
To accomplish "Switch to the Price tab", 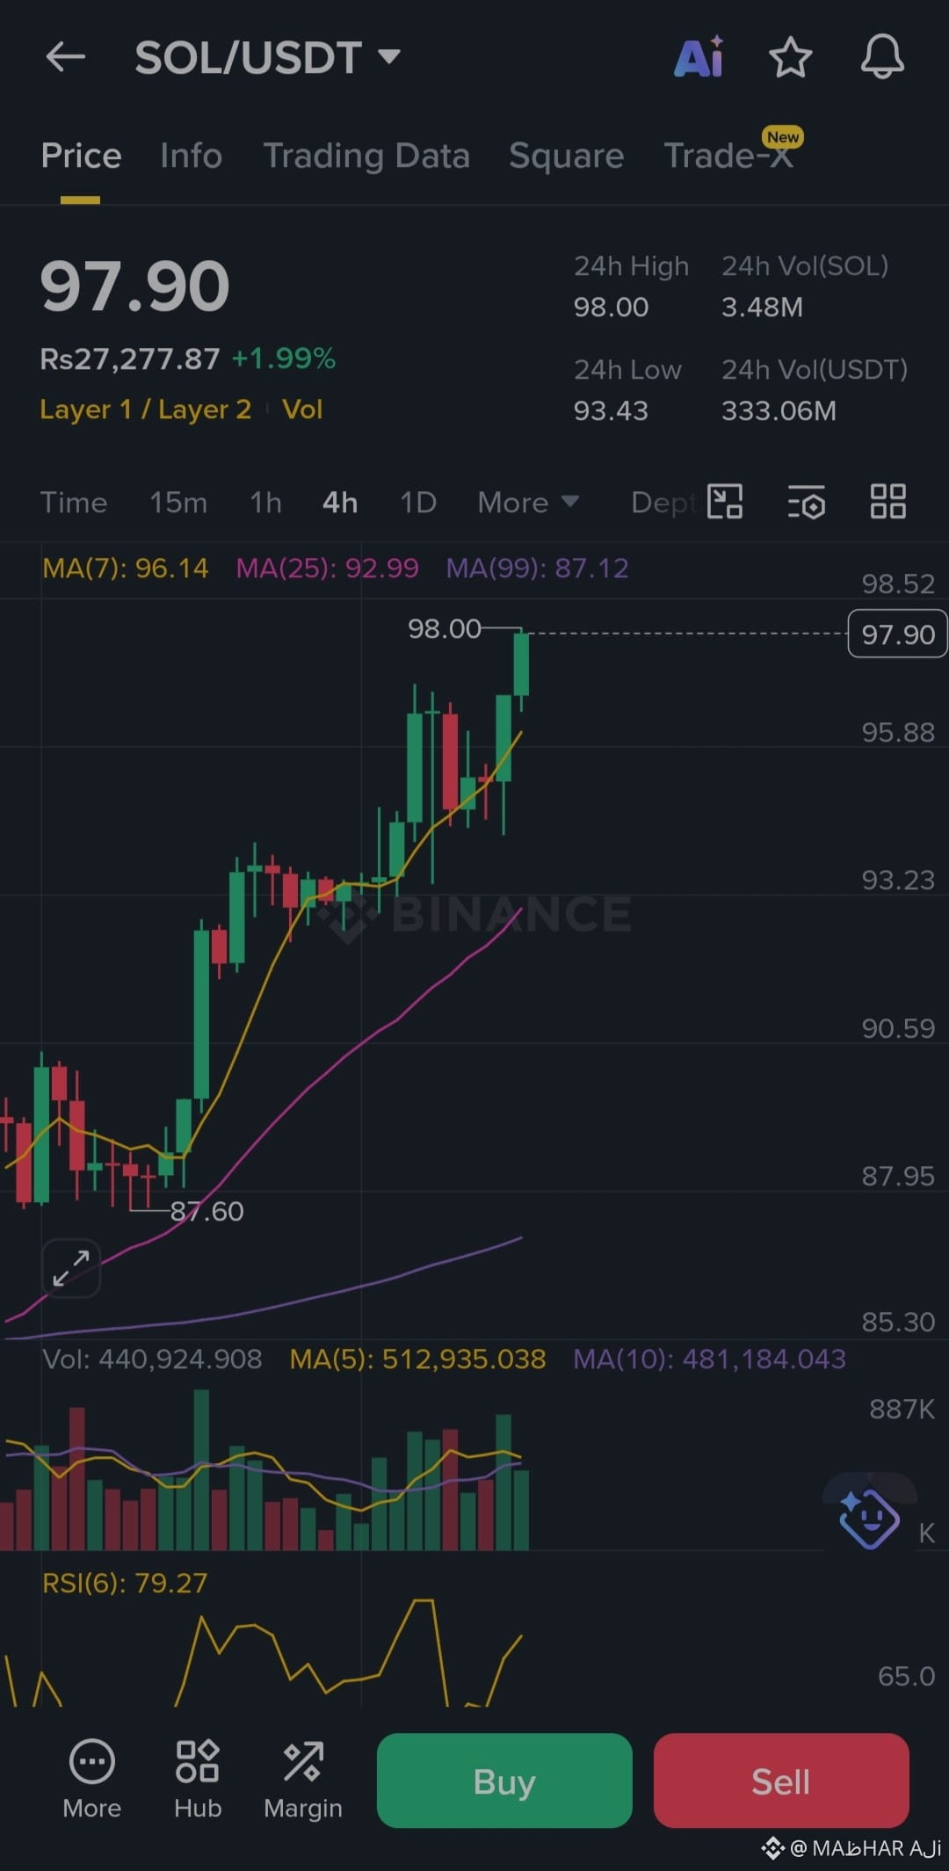I will click(81, 156).
